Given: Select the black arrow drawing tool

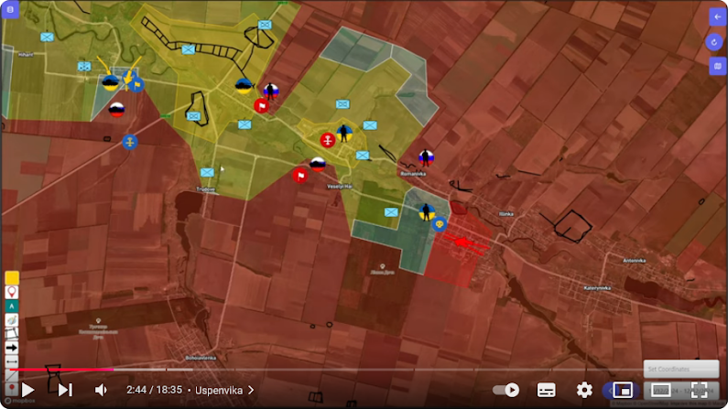Looking at the screenshot, I should 12,348.
